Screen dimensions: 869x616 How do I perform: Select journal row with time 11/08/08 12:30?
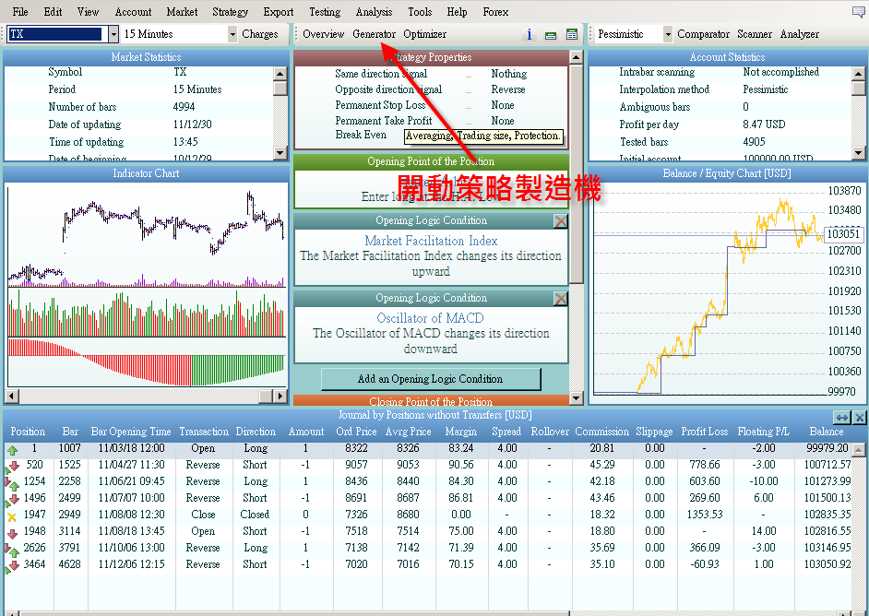(427, 515)
